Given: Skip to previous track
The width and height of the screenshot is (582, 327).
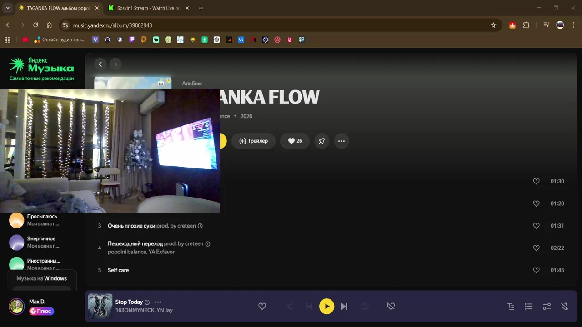Looking at the screenshot, I should click(x=309, y=307).
